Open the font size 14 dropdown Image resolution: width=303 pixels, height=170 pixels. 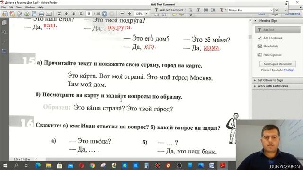pos(285,10)
